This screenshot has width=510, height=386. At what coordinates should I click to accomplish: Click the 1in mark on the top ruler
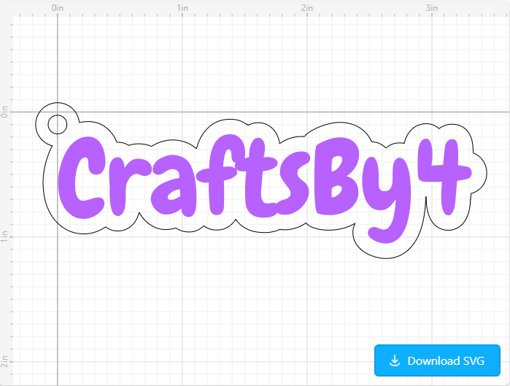pyautogui.click(x=182, y=8)
